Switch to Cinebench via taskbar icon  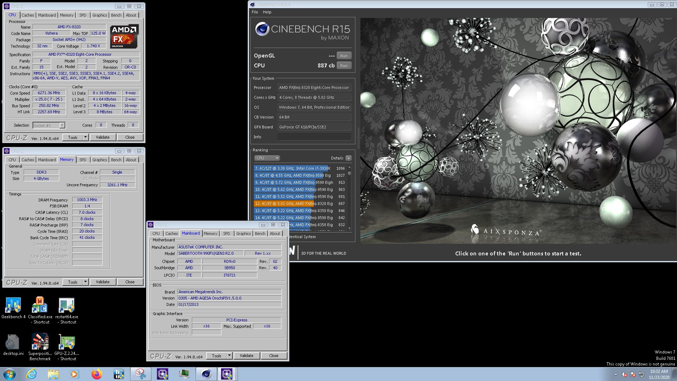(x=206, y=374)
